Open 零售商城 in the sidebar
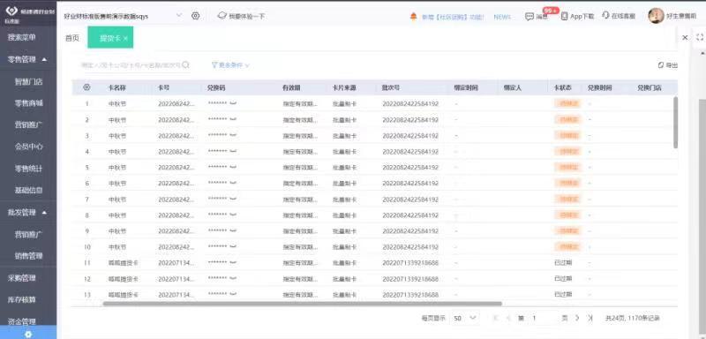The width and height of the screenshot is (706, 339). 28,103
